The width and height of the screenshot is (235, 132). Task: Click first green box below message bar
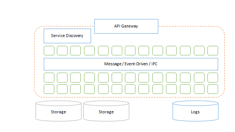coord(49,77)
